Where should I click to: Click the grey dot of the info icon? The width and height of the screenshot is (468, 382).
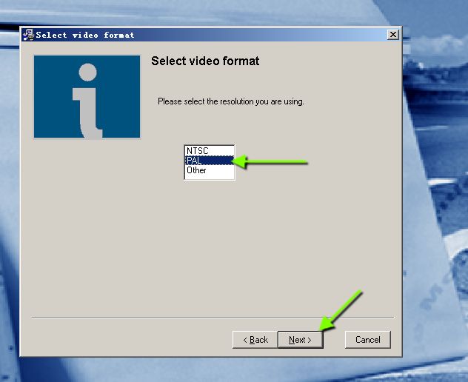(88, 73)
